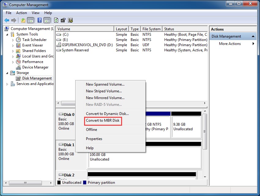Click the Unallocated legend swatch

(59, 182)
